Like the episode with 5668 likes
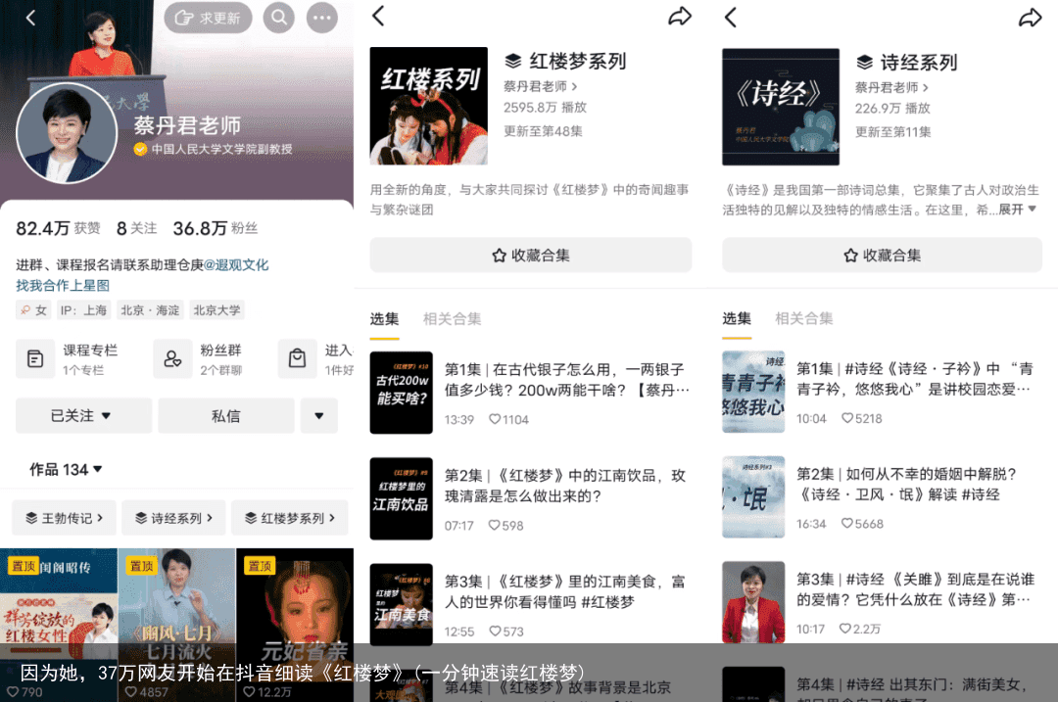Screen dimensions: 1058x702 coord(862,524)
